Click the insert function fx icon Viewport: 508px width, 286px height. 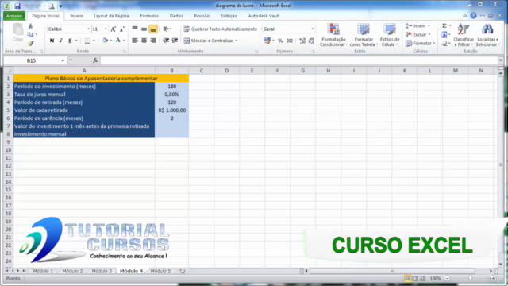pyautogui.click(x=95, y=60)
